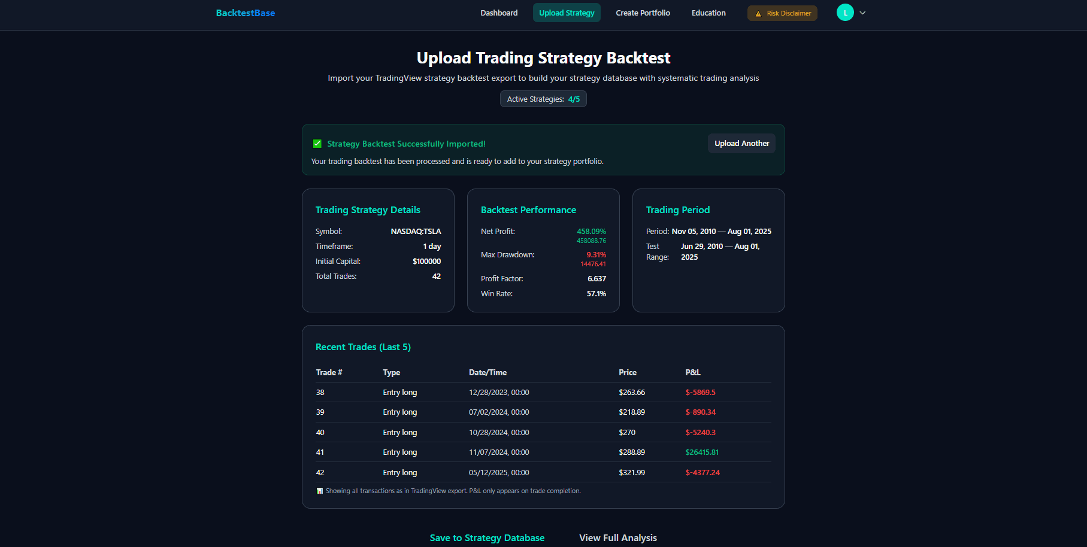Image resolution: width=1087 pixels, height=547 pixels.
Task: Select the price $321.99
Action: tap(632, 472)
